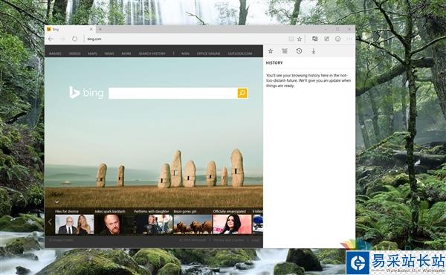Click the yellow search magnifier button
The height and width of the screenshot is (275, 446).
242,93
